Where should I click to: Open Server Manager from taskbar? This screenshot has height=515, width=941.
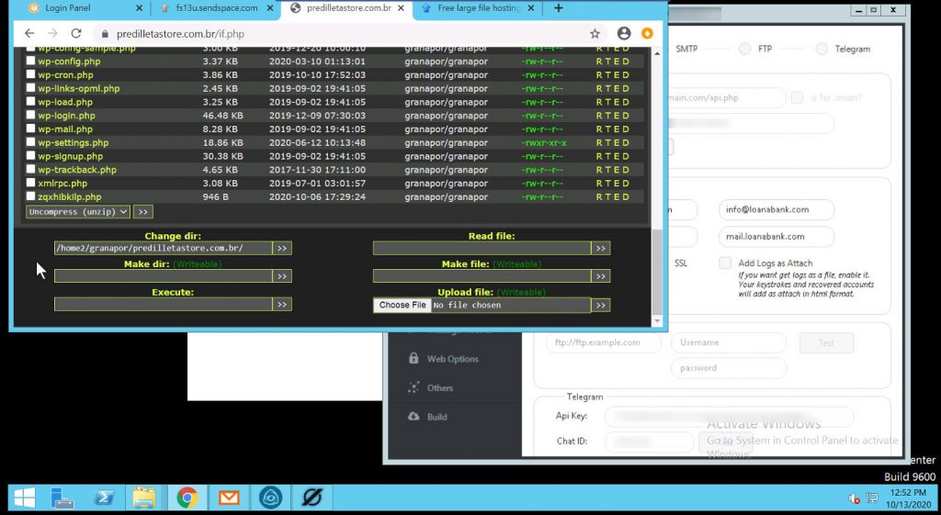(x=62, y=498)
